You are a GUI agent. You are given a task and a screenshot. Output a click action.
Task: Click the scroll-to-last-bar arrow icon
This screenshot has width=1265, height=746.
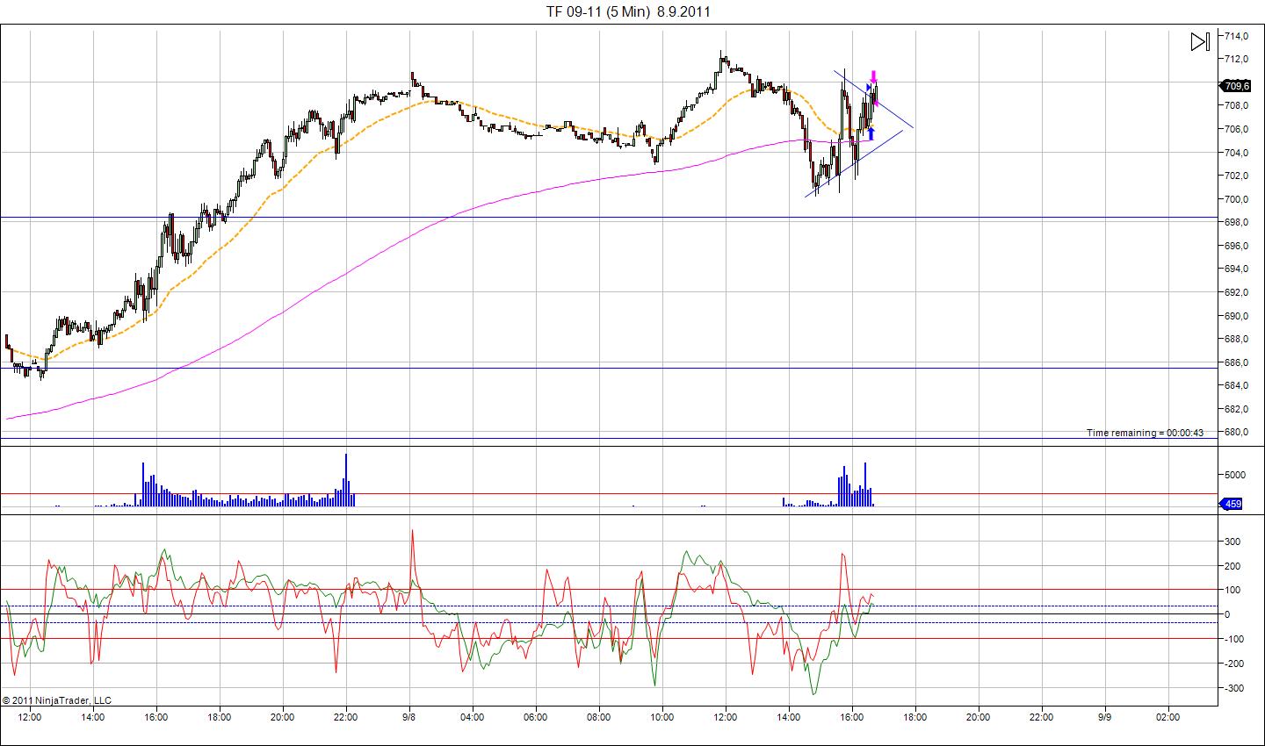pos(1200,41)
